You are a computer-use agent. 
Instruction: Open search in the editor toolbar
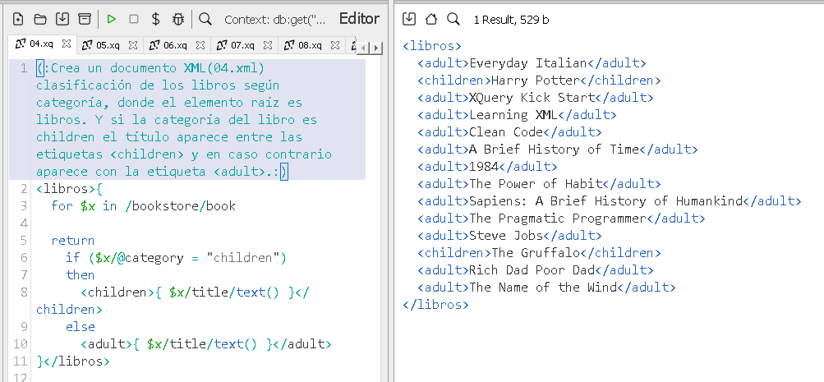click(x=205, y=19)
